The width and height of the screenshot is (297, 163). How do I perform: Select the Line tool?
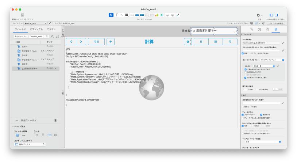click(121, 15)
